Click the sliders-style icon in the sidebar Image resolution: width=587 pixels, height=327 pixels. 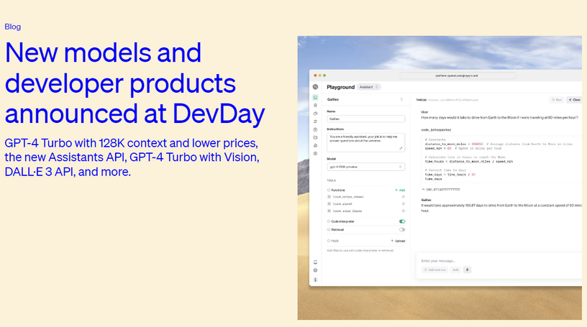[315, 121]
